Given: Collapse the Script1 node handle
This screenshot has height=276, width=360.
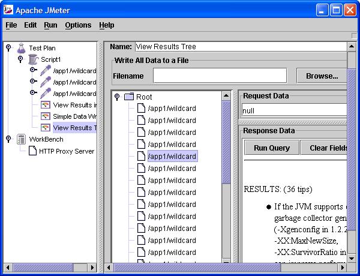Looking at the screenshot, I should (20, 59).
